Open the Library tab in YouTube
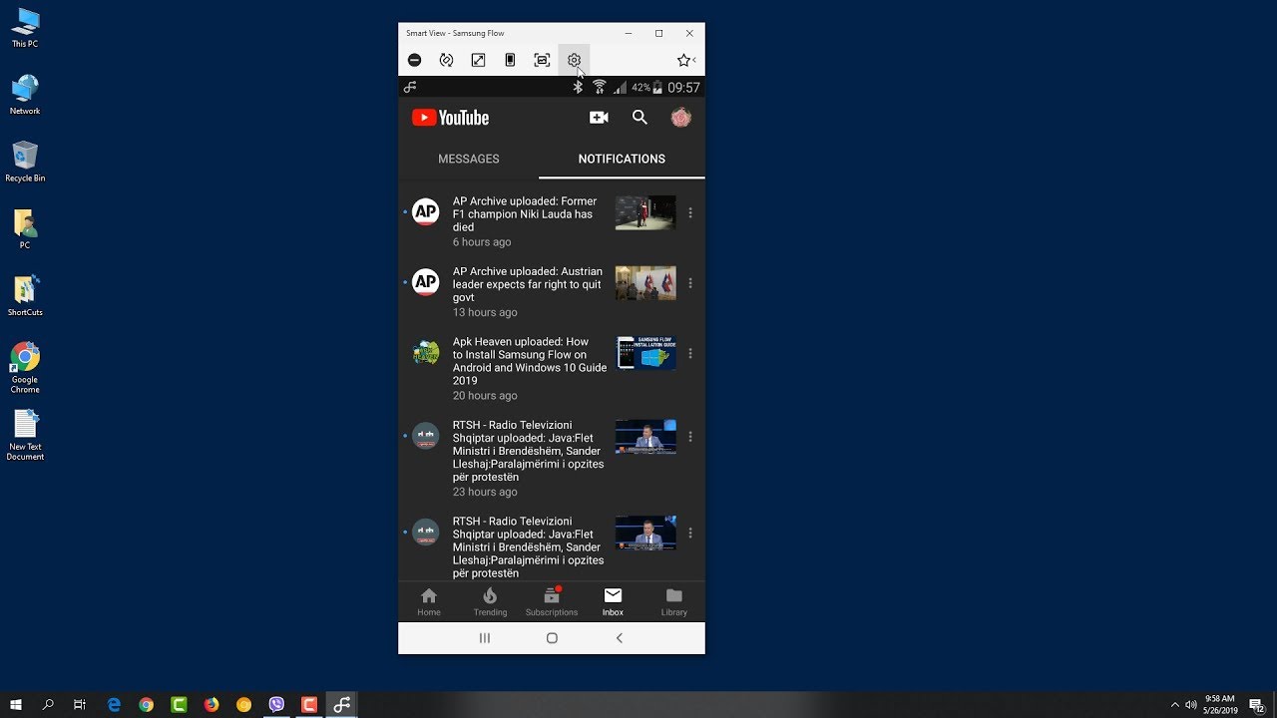The height and width of the screenshot is (718, 1277). (674, 602)
